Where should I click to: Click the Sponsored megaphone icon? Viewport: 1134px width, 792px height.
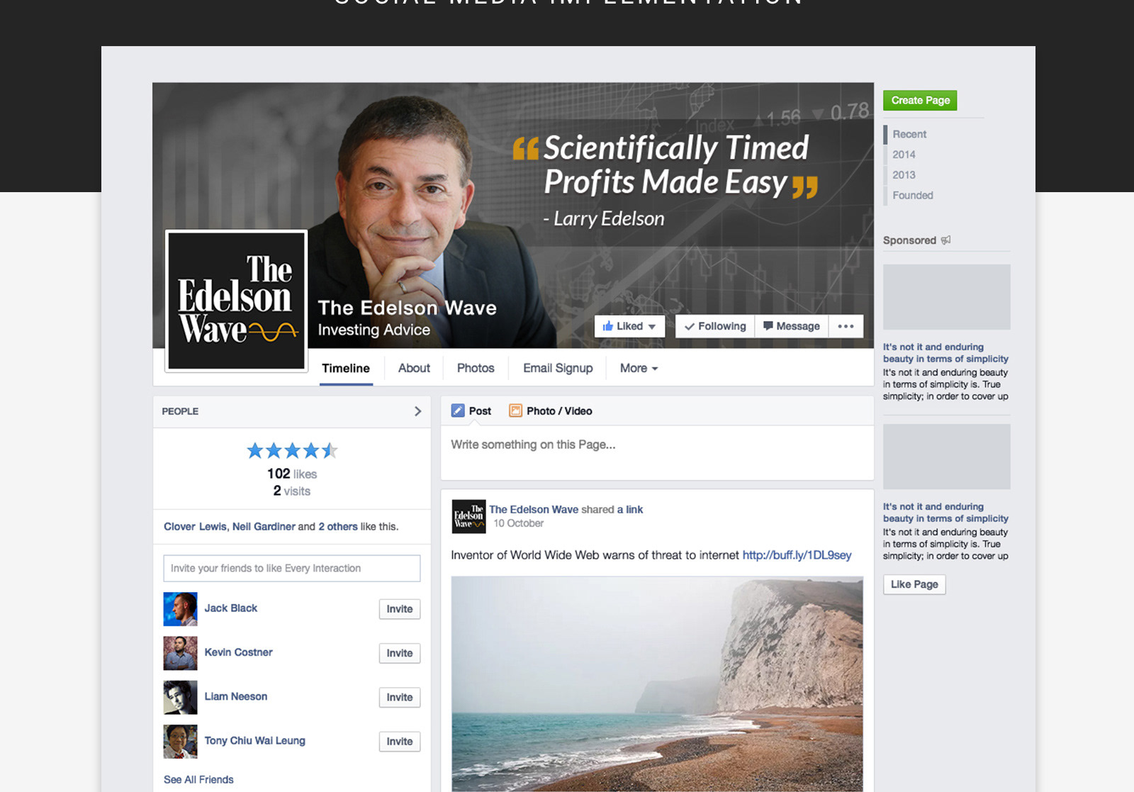click(x=945, y=240)
